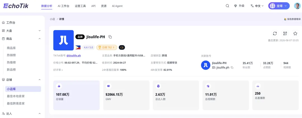
Task: Open 新品榜 in the sidebar
Action: (11, 70)
